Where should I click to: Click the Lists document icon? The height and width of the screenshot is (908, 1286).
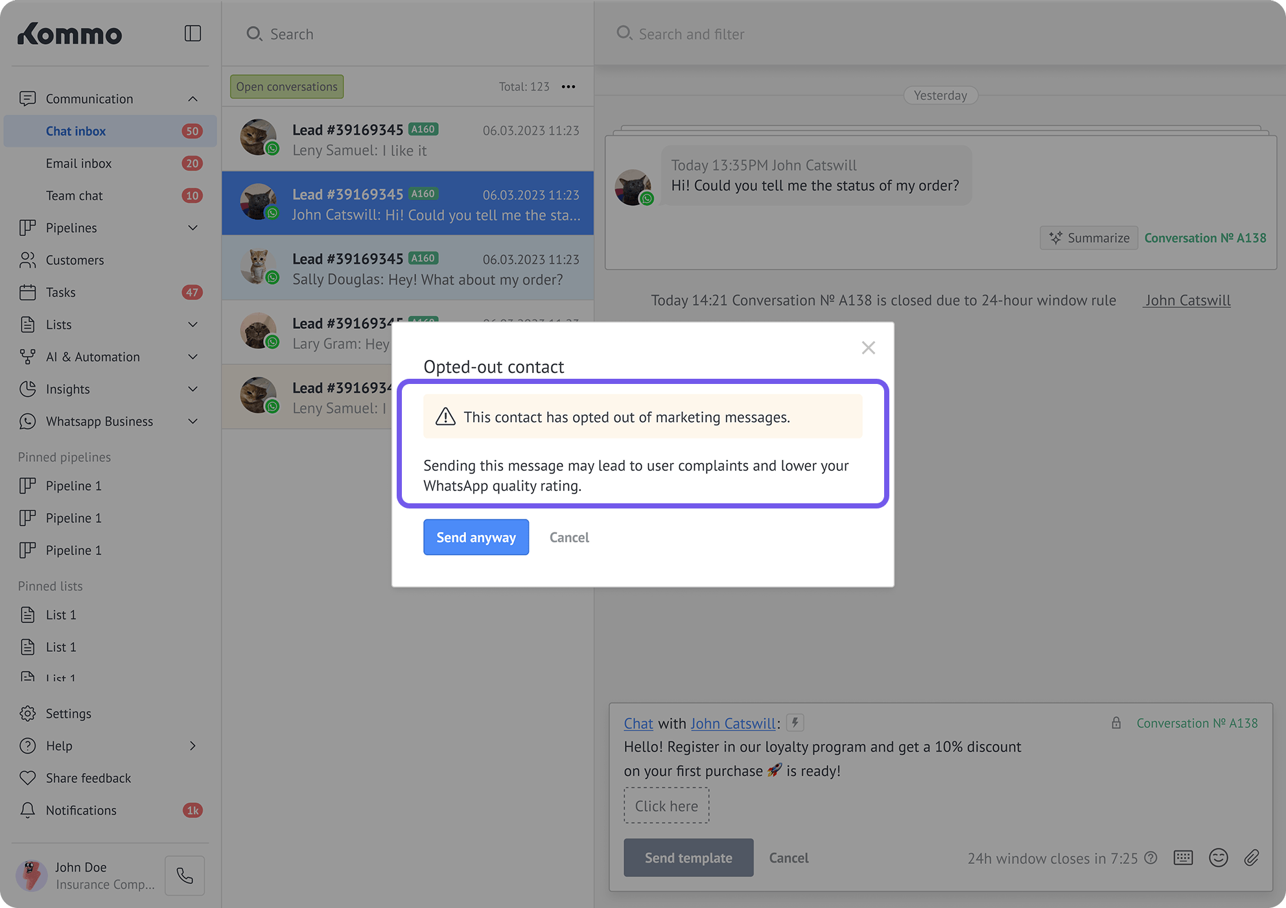27,324
